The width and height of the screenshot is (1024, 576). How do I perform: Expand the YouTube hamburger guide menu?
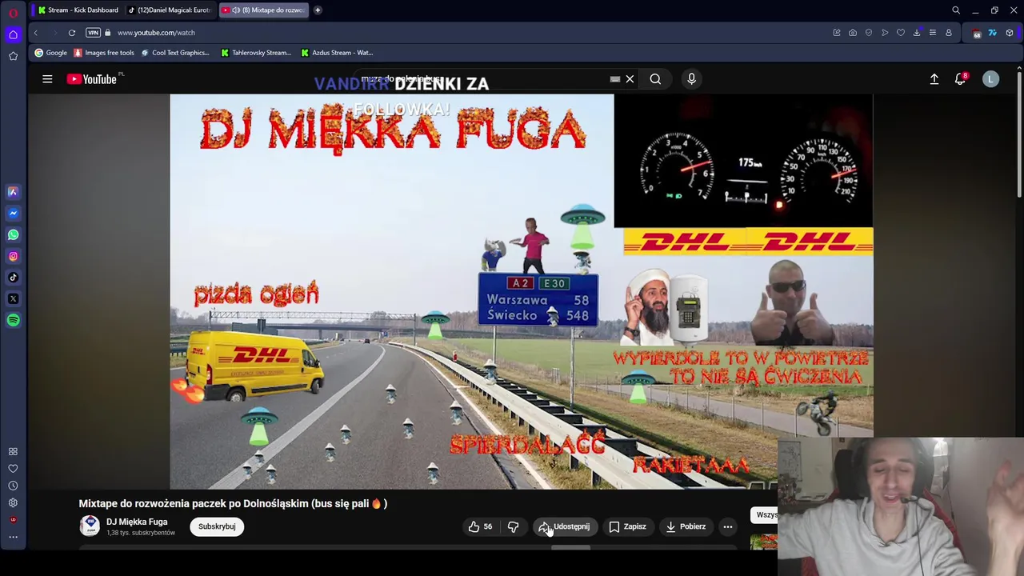click(47, 79)
